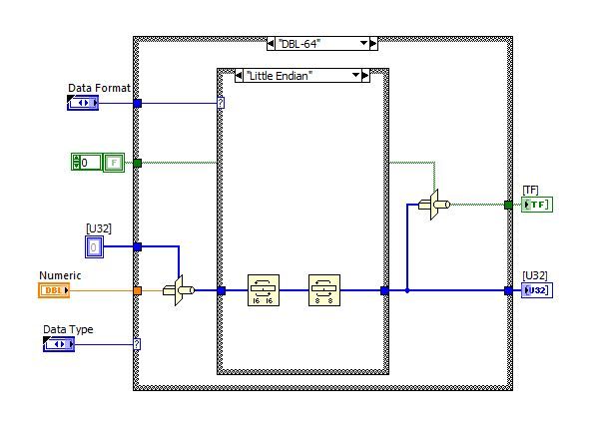Click blue output tunnel to [U32] indicator
592x440 pixels.
pyautogui.click(x=508, y=290)
